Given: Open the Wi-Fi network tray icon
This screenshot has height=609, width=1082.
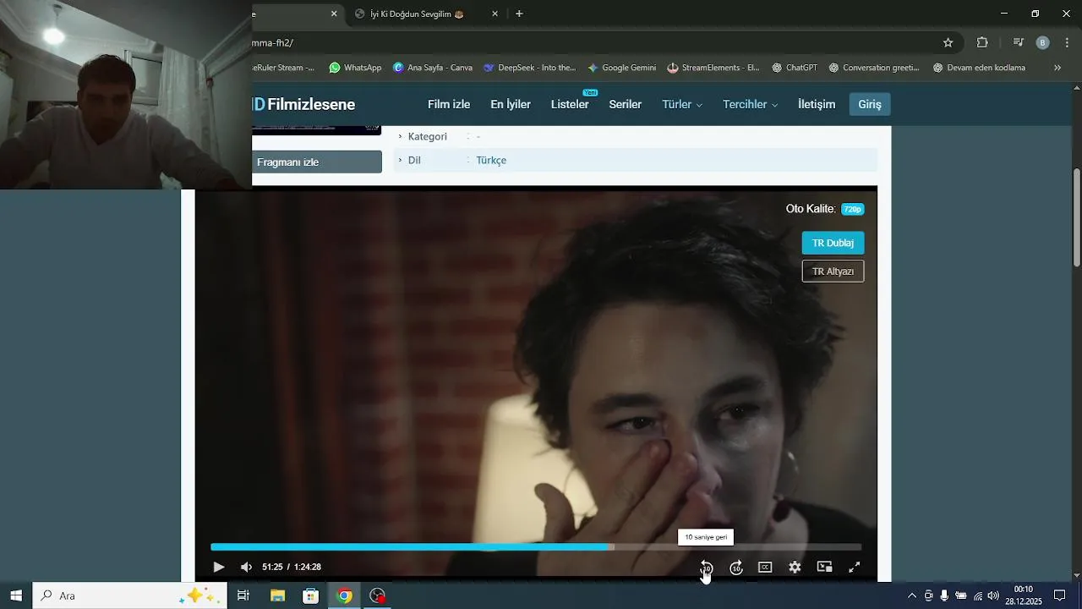Looking at the screenshot, I should pyautogui.click(x=977, y=595).
